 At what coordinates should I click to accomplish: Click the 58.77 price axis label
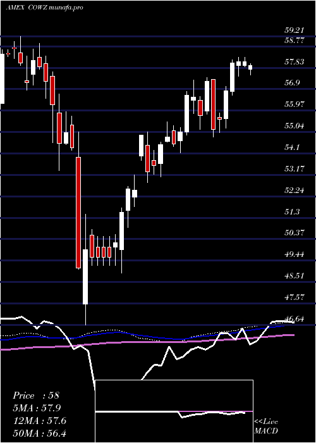tap(294, 41)
